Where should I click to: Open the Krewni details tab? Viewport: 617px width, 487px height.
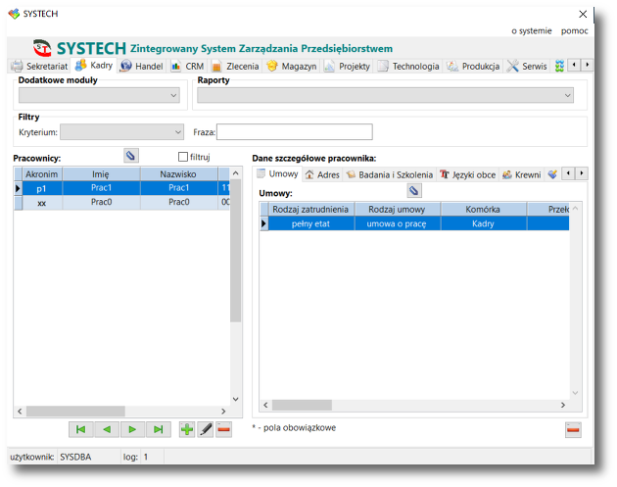(x=522, y=174)
